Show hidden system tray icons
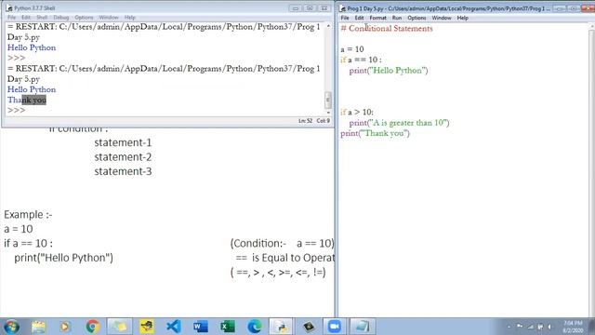This screenshot has height=335, width=595. click(x=509, y=327)
